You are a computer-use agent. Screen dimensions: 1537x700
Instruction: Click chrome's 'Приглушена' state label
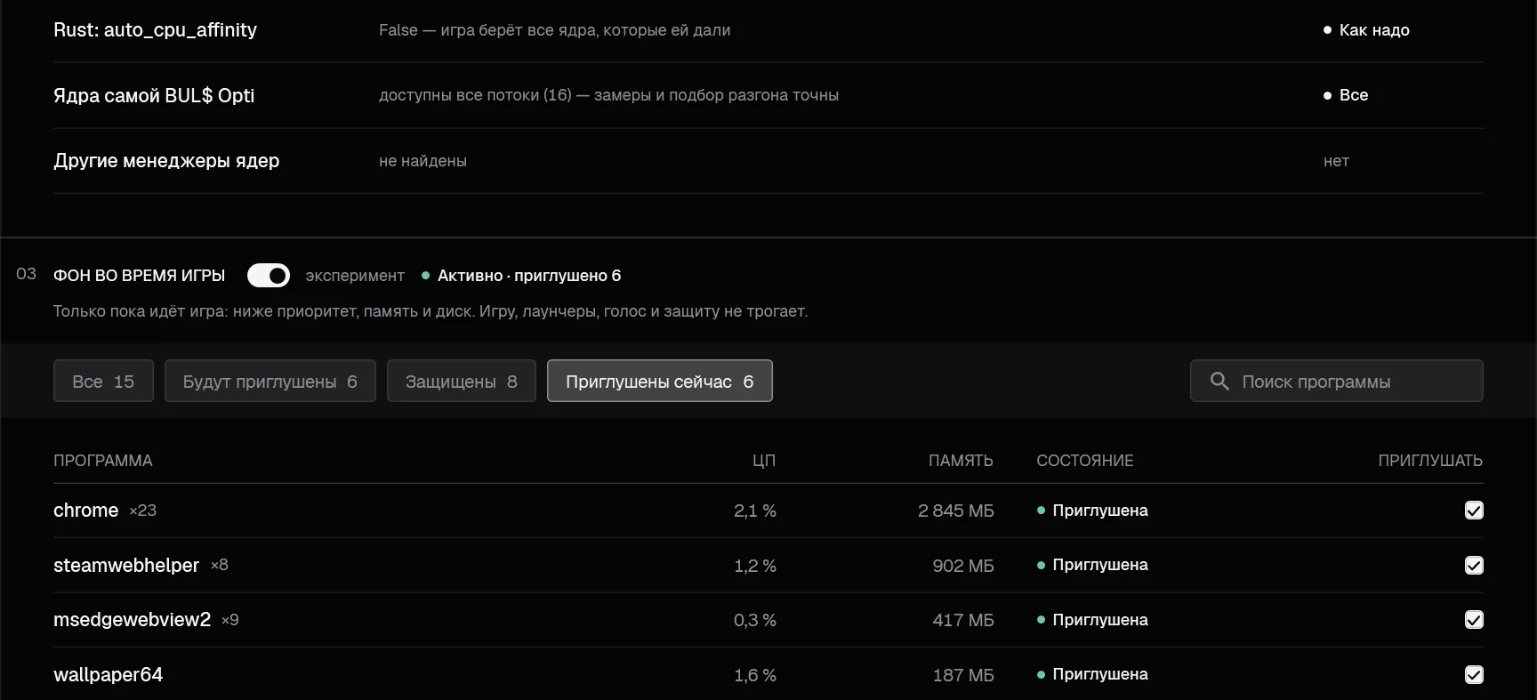click(1100, 511)
